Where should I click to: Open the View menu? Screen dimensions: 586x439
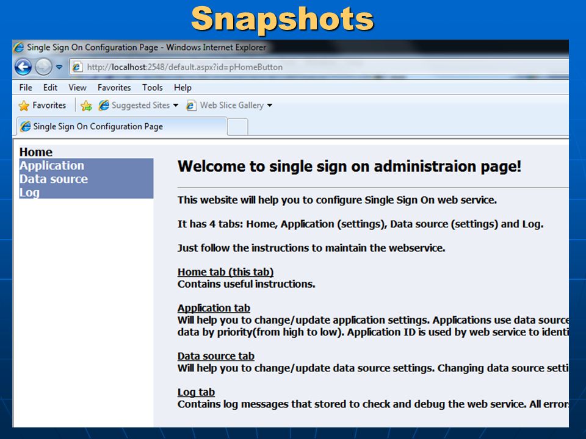tap(78, 88)
